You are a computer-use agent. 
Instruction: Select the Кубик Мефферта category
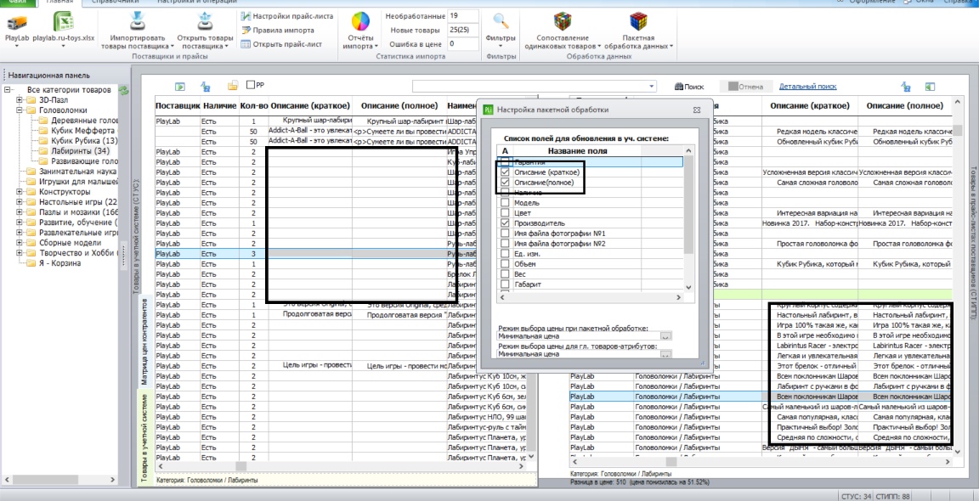83,131
